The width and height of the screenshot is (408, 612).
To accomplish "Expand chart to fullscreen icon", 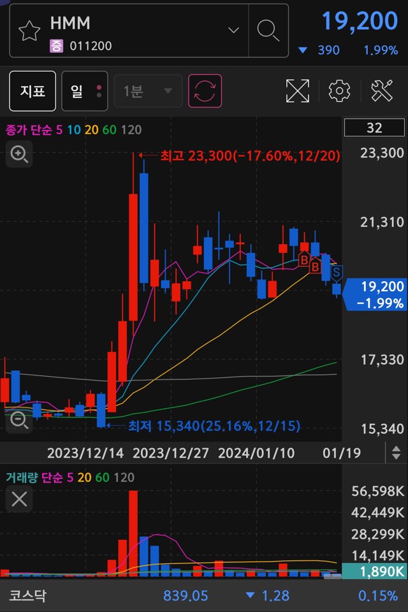I will tap(298, 91).
